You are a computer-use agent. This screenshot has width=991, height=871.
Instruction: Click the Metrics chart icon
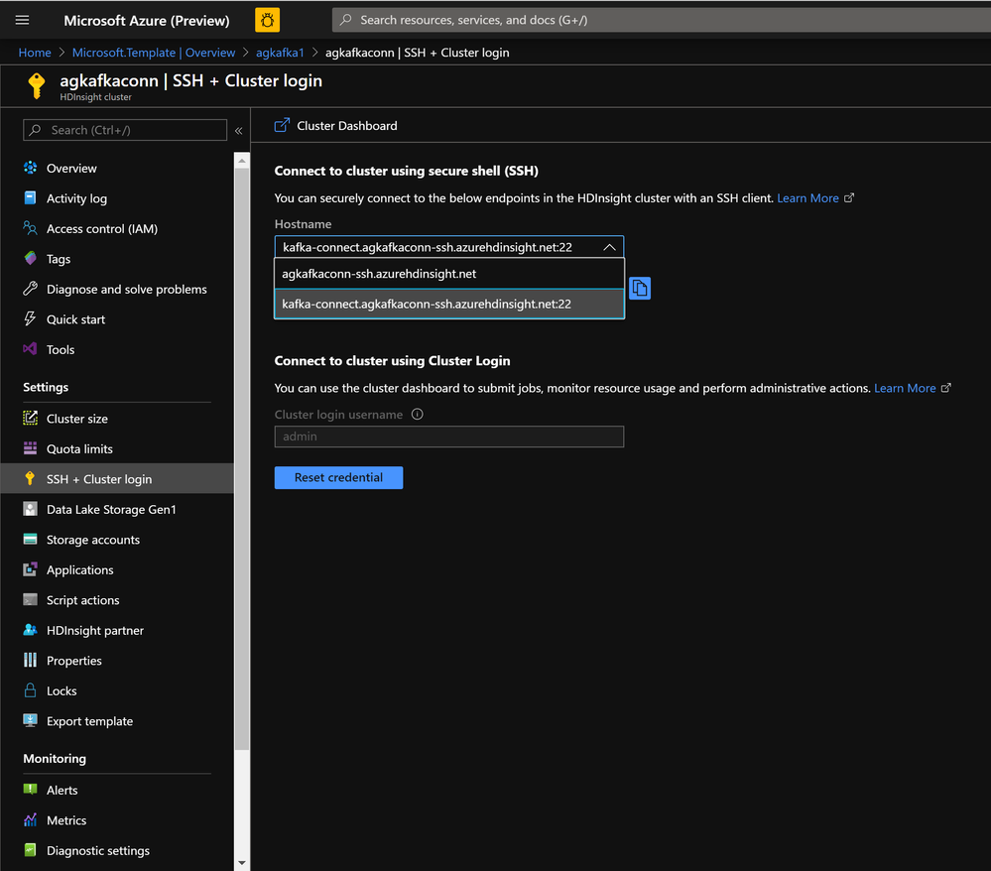30,819
